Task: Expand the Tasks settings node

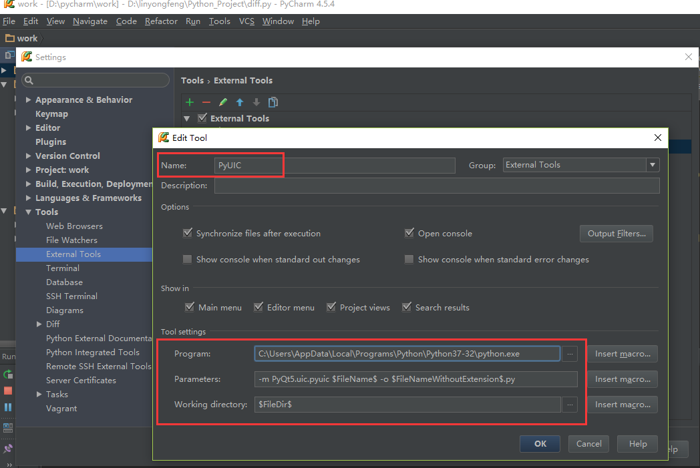Action: pyautogui.click(x=39, y=395)
